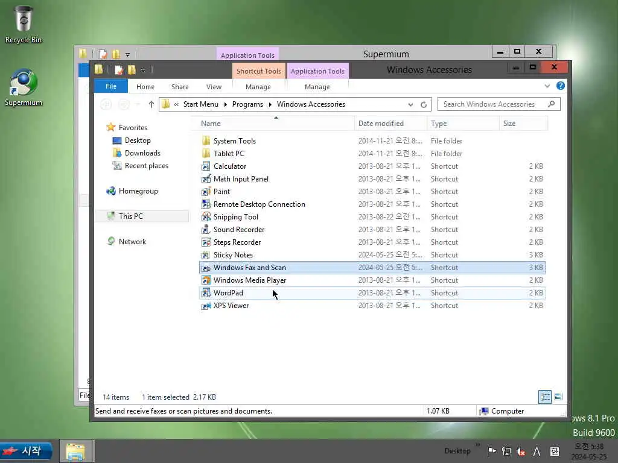Open File Explorer from the taskbar
The image size is (618, 463).
75,451
